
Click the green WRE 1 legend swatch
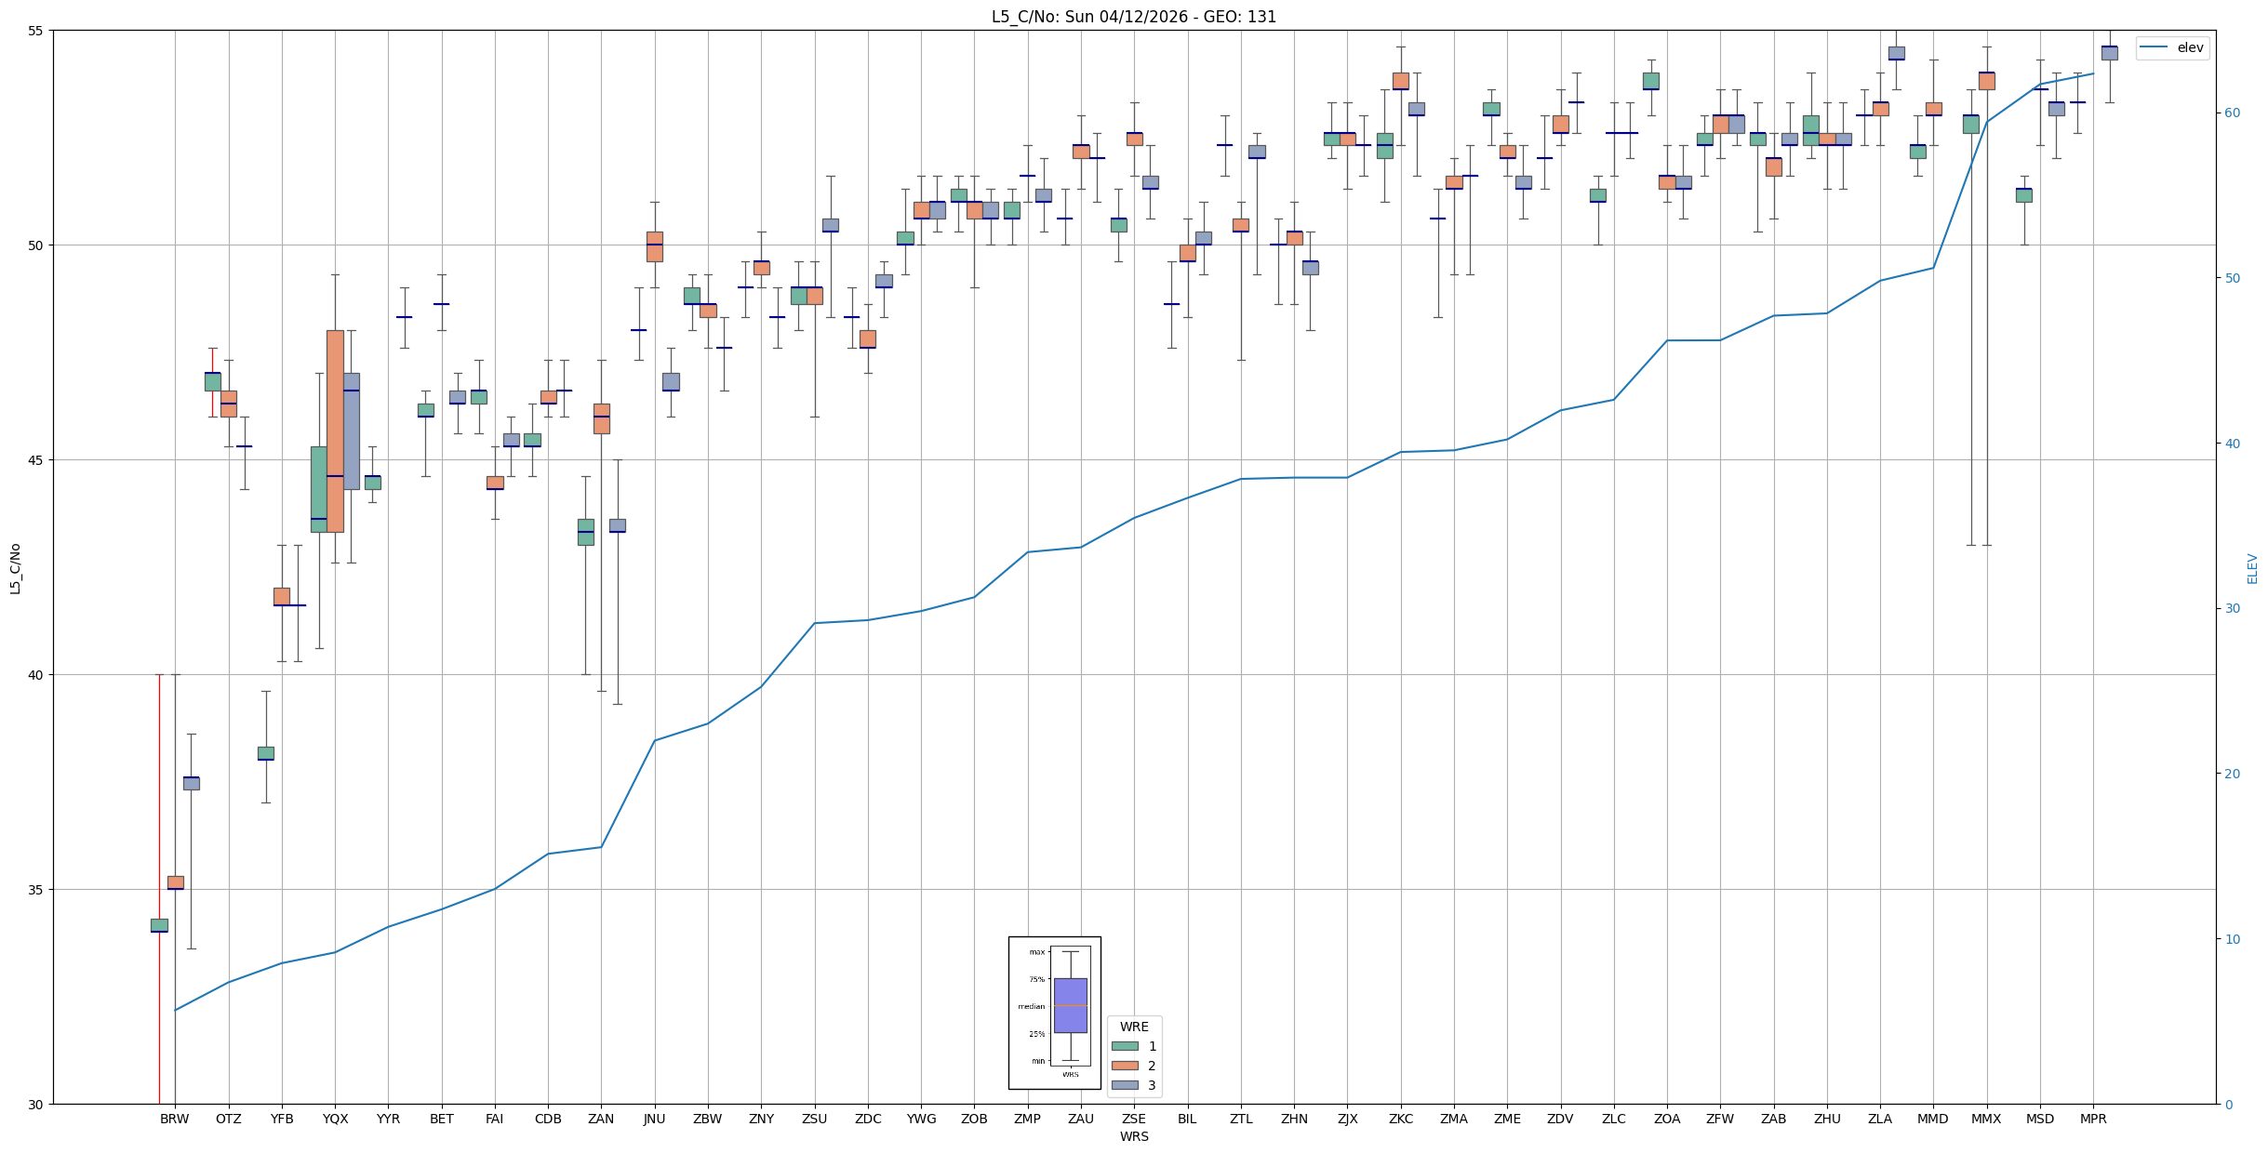coord(1124,1046)
